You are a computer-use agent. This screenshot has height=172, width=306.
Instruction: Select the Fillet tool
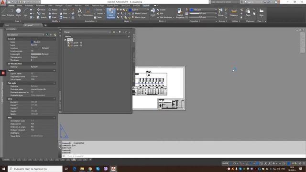pos(64,13)
